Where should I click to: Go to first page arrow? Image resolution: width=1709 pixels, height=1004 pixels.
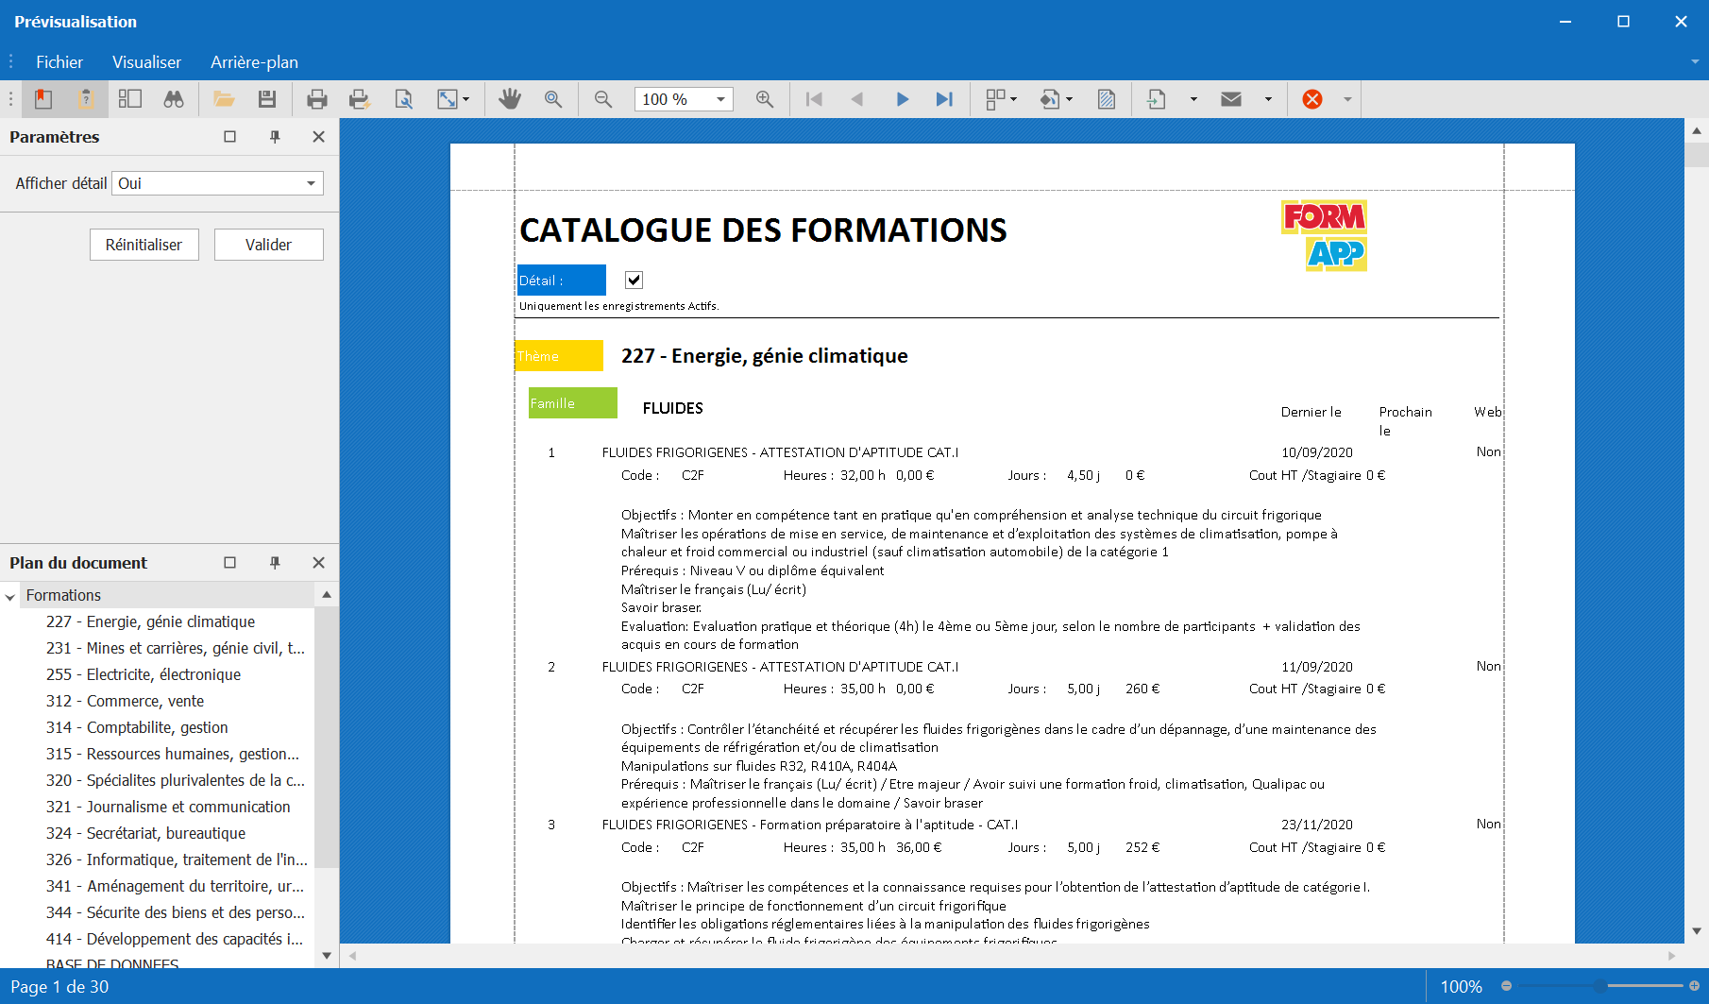coord(814,99)
